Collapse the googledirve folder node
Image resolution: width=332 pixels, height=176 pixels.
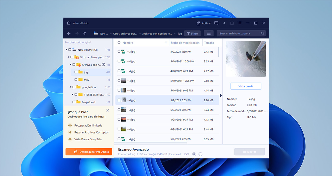pyautogui.click(x=71, y=87)
